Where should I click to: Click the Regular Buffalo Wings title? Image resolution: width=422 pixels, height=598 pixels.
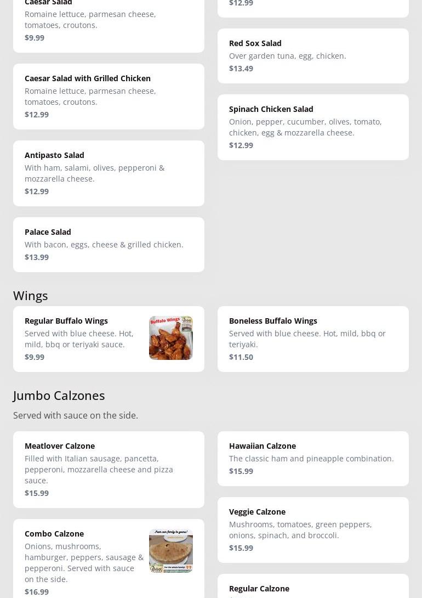click(66, 321)
